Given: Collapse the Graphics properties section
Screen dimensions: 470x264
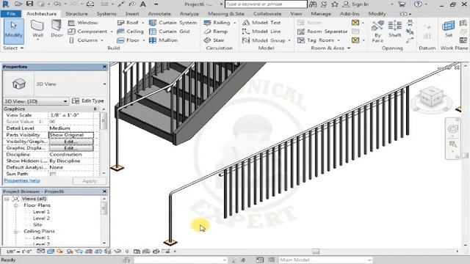Looking at the screenshot, I should [95, 109].
